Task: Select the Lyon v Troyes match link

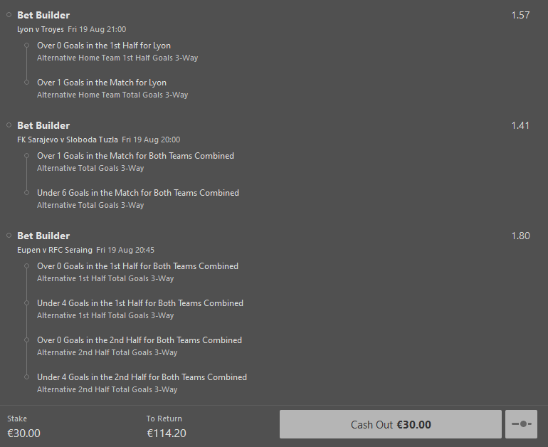Action: pyautogui.click(x=41, y=29)
